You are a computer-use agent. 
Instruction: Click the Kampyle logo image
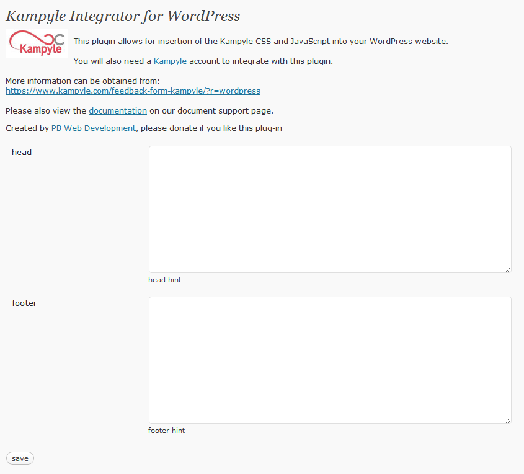(37, 43)
